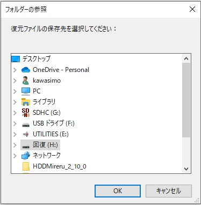
Task: Click the USB ドライブ (F:) drive icon
Action: [x=26, y=125]
